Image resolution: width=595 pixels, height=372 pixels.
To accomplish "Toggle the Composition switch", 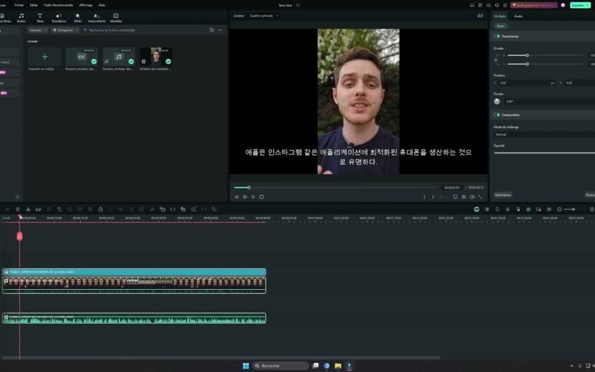I will click(497, 115).
